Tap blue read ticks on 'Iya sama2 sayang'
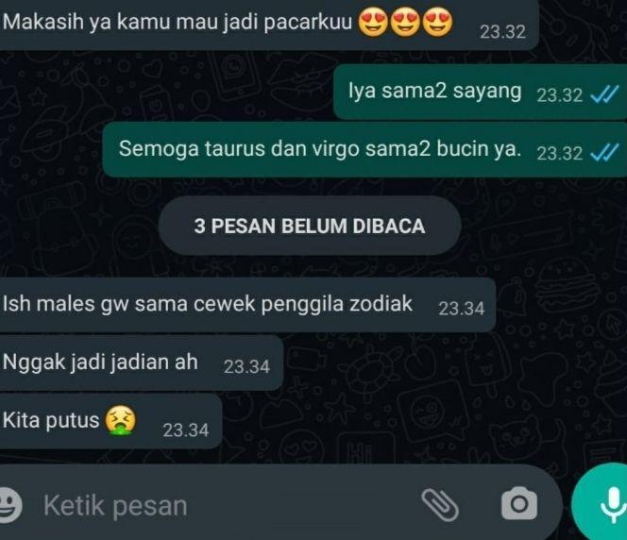 [x=604, y=95]
